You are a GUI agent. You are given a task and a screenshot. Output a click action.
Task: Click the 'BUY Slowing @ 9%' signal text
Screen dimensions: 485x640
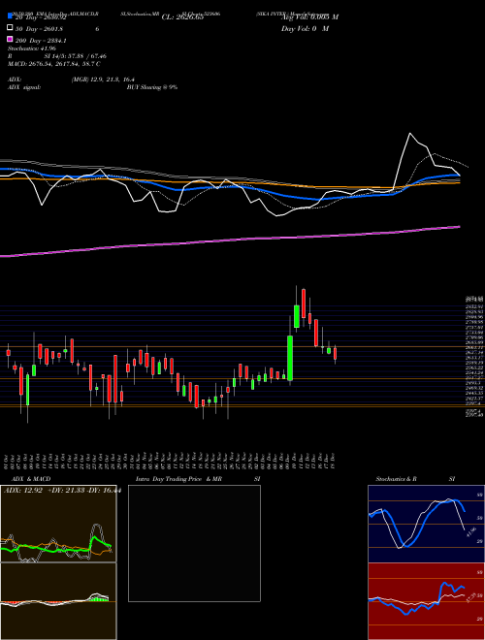pos(152,87)
